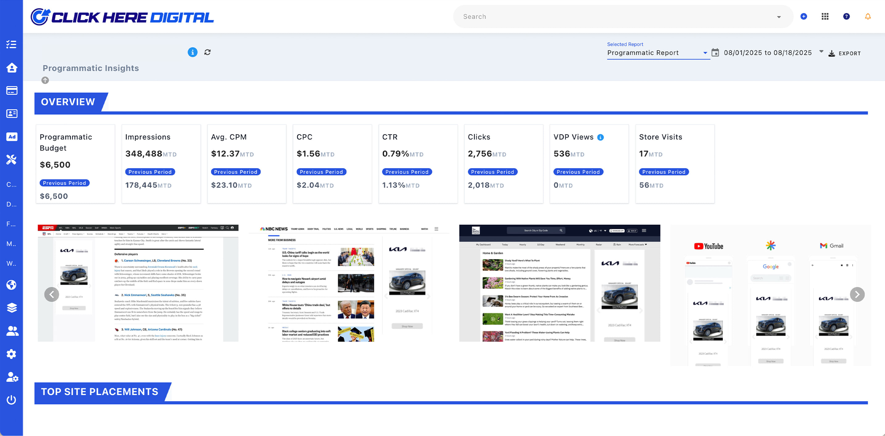Click the help question mark icon

(846, 16)
